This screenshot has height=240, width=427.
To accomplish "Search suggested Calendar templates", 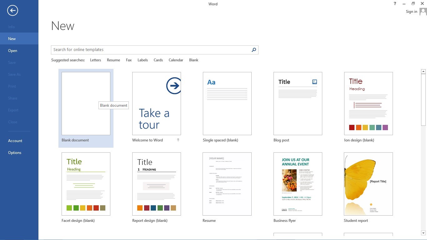I will tap(176, 60).
